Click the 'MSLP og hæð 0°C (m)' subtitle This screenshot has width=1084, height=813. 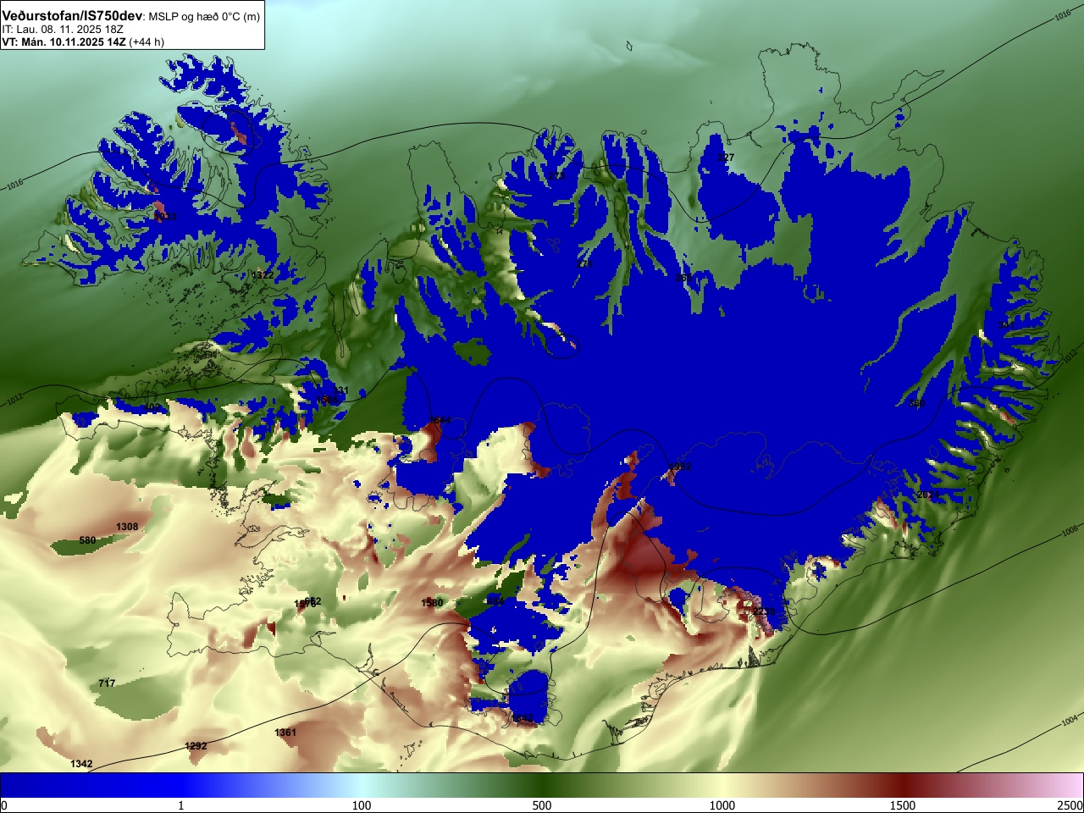[204, 17]
